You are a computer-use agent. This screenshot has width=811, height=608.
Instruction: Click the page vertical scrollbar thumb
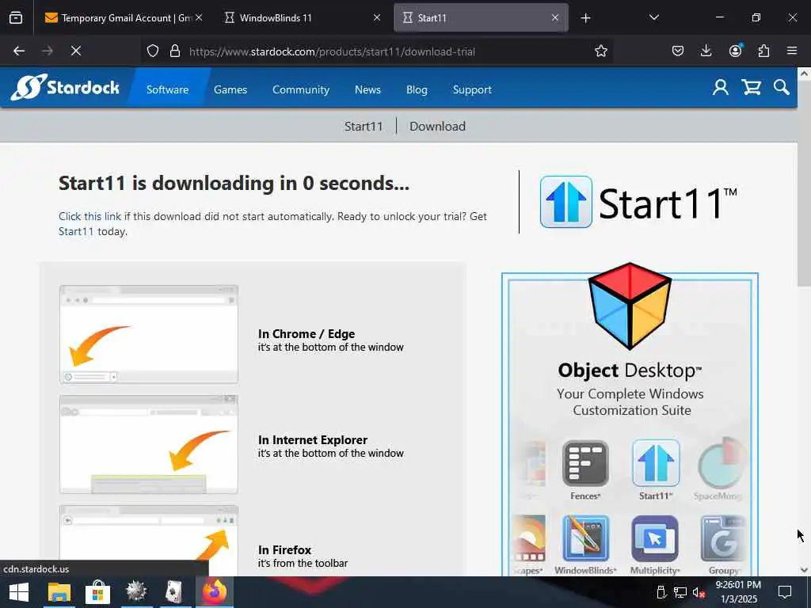tap(804, 184)
